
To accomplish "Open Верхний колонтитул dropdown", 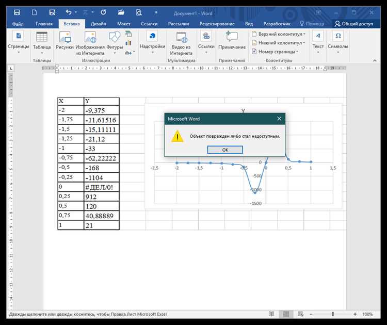I will (x=279, y=34).
